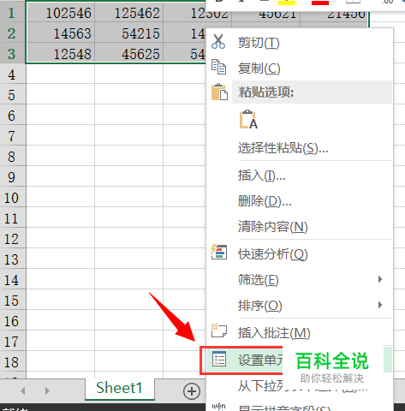
Task: Select 插入(I)... menu entry
Action: tap(262, 176)
